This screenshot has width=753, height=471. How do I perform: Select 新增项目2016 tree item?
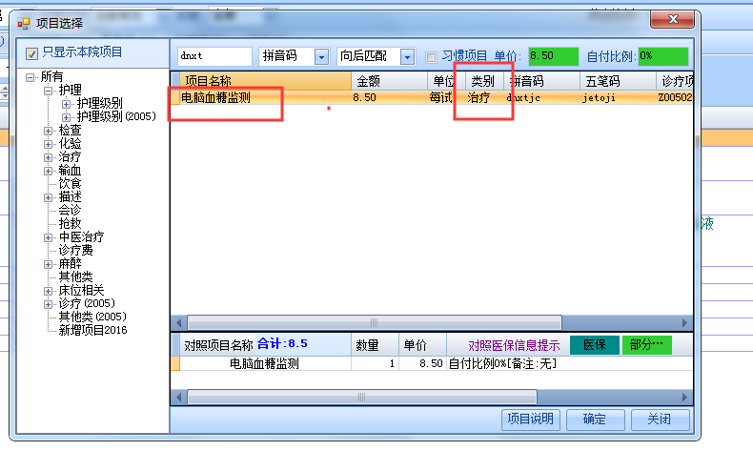tap(92, 330)
